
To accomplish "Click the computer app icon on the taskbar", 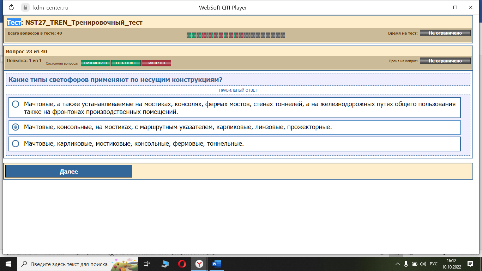I will click(x=165, y=264).
